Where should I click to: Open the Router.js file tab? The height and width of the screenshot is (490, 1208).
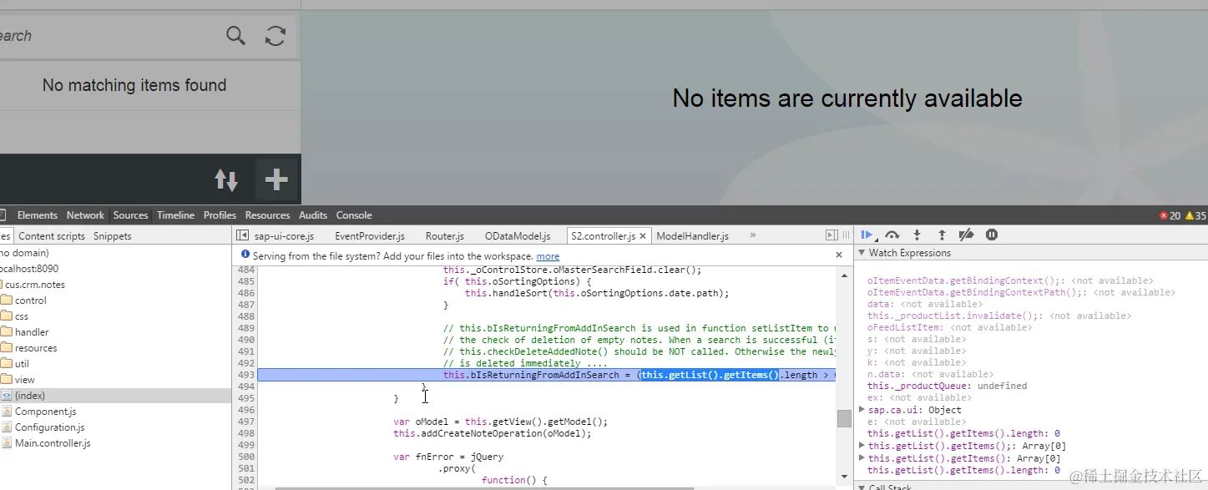[444, 236]
